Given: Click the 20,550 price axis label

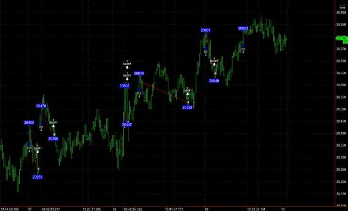Looking at the screenshot, I should 341,97.
